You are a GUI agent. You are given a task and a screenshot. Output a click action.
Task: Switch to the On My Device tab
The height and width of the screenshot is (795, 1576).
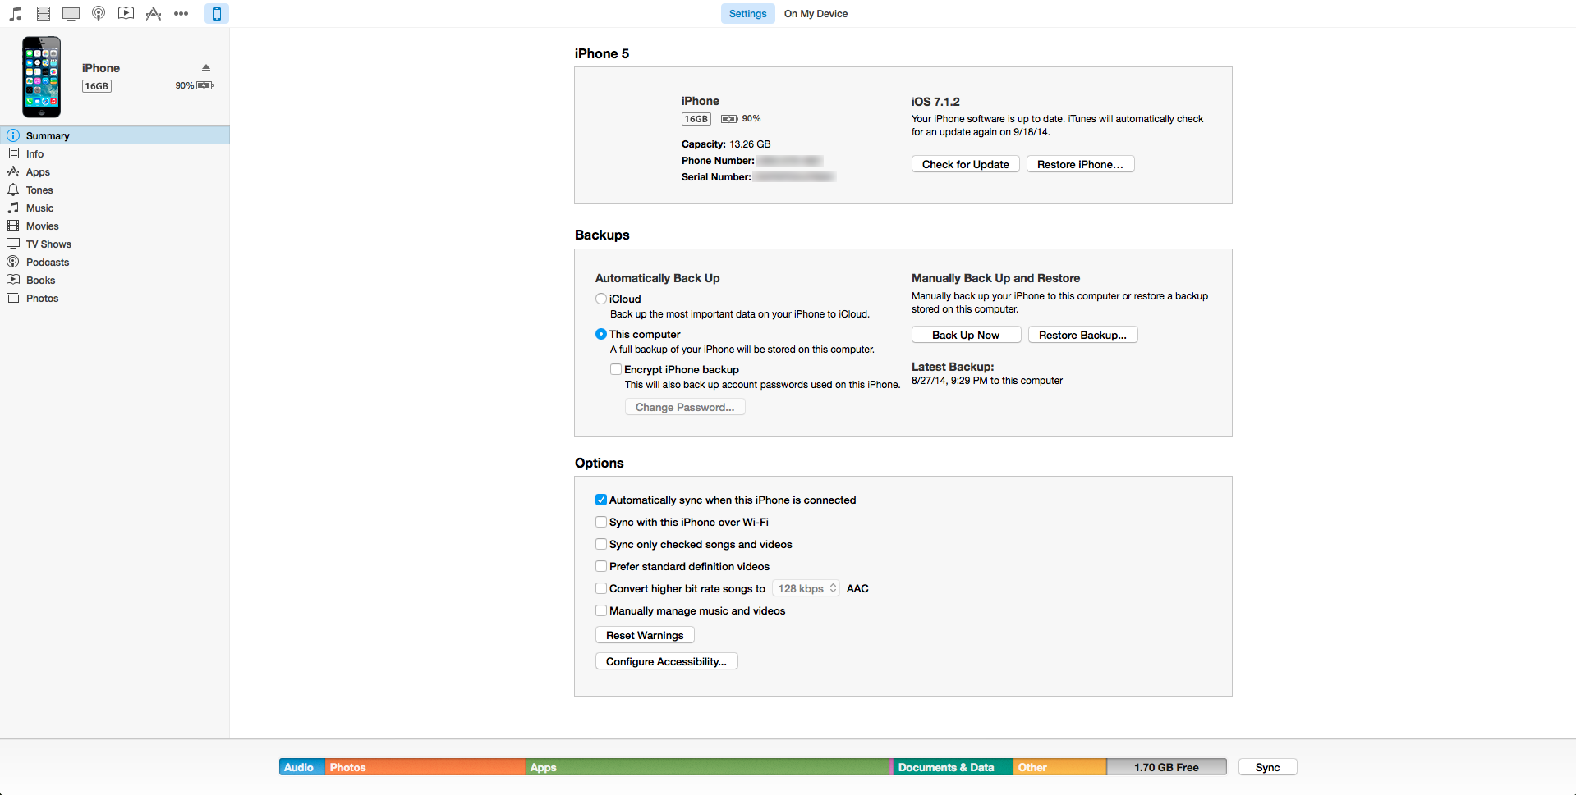tap(816, 14)
